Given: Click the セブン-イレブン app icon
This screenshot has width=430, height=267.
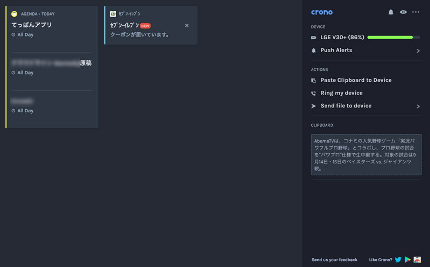Looking at the screenshot, I should [x=113, y=14].
